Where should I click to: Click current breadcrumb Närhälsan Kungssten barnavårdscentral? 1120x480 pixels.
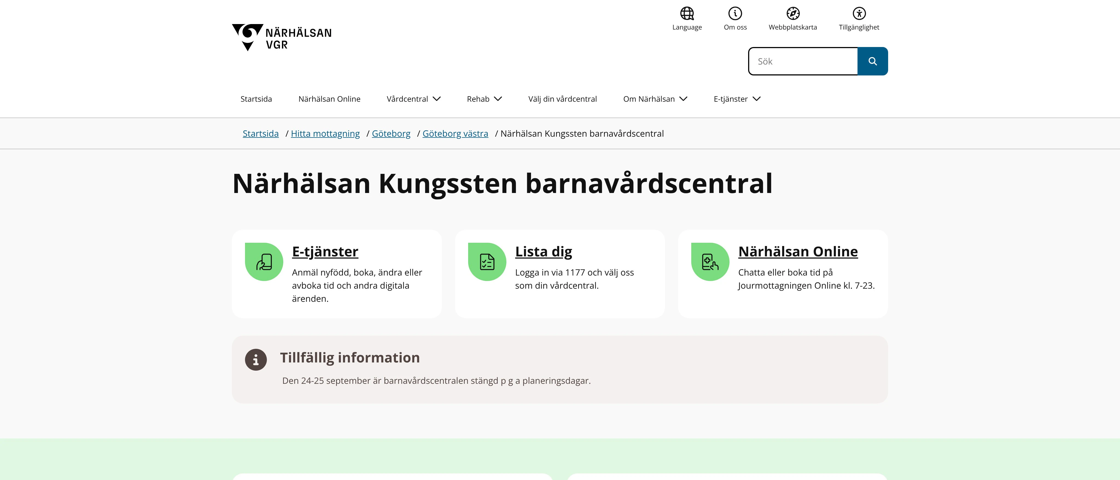[x=582, y=133]
